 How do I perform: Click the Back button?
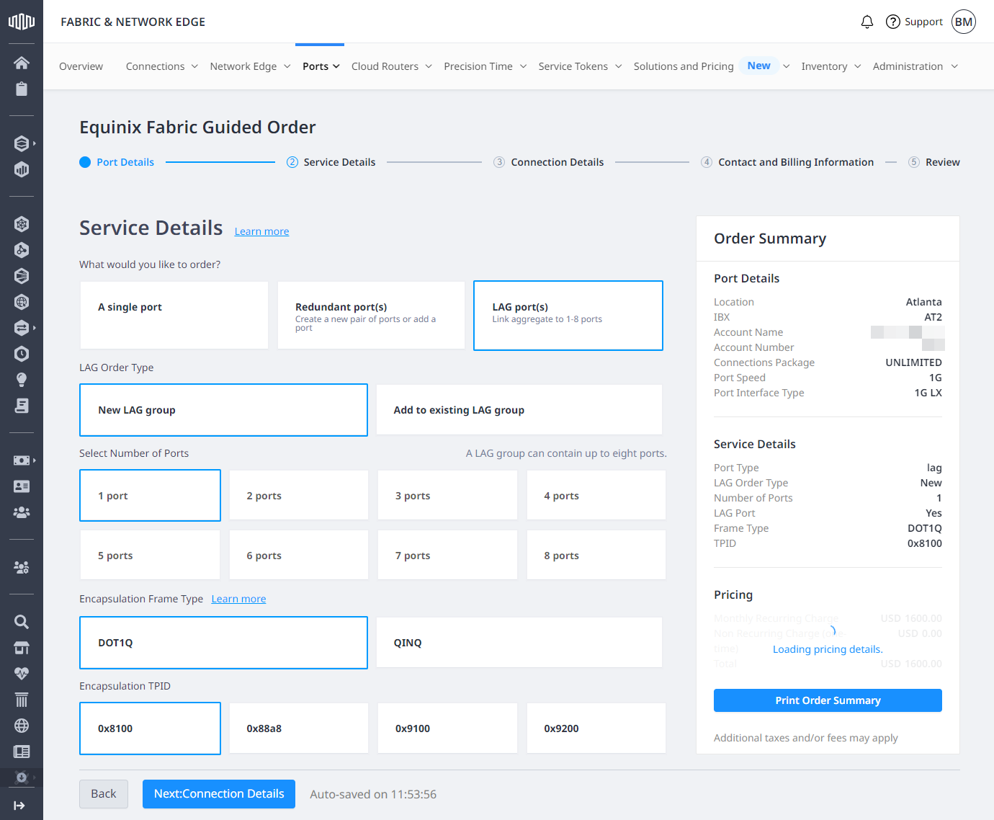click(104, 794)
